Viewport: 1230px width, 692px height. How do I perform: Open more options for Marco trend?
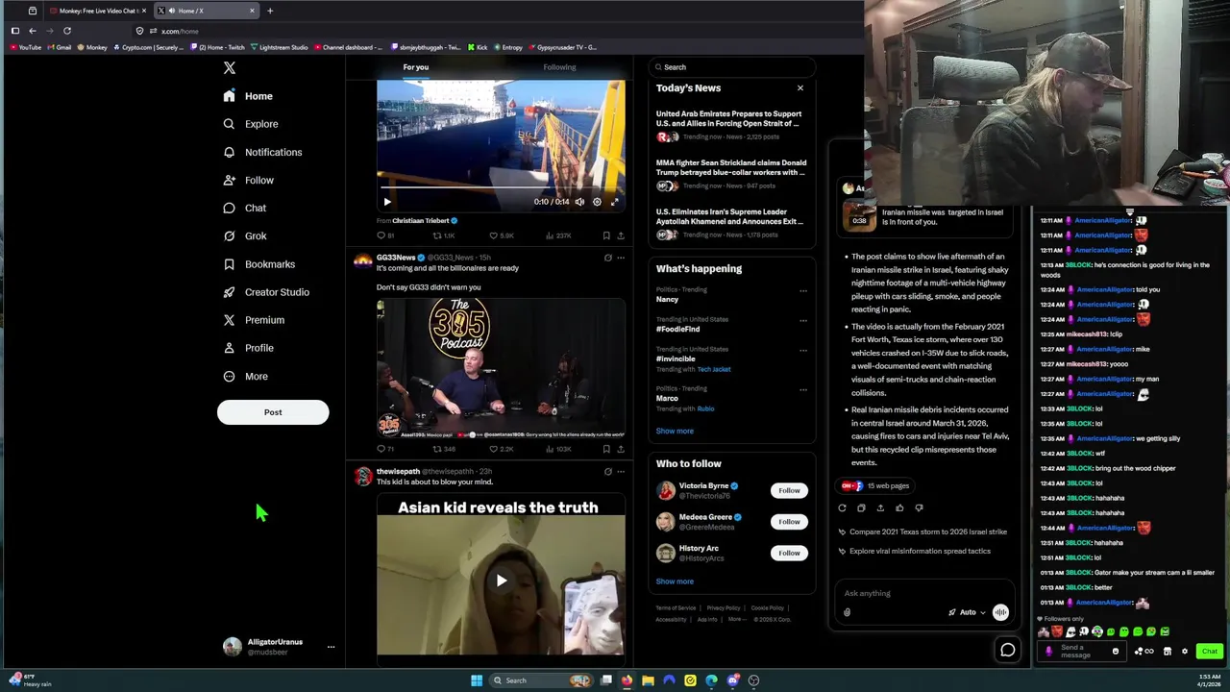click(803, 389)
